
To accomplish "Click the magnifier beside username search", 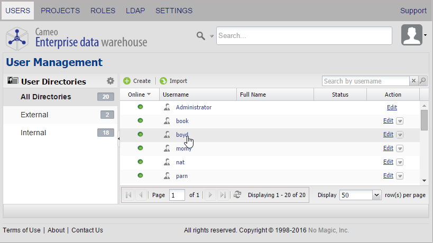I will pos(422,81).
